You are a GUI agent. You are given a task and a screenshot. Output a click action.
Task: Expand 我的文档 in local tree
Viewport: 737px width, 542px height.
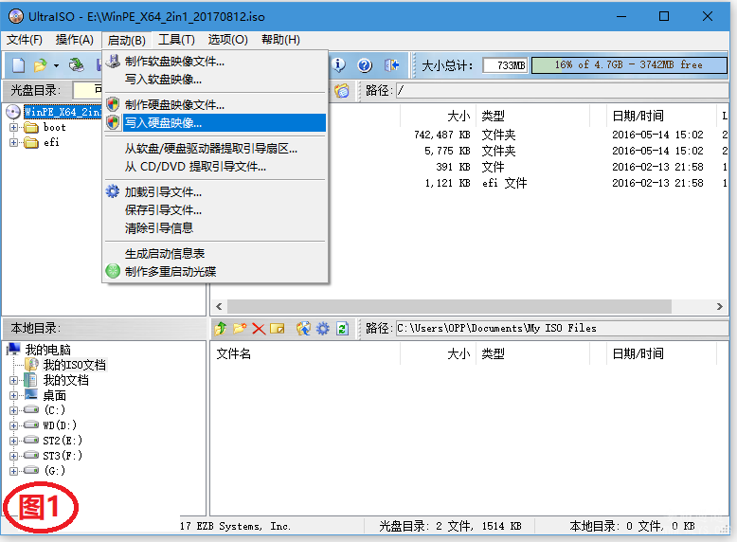coord(13,380)
